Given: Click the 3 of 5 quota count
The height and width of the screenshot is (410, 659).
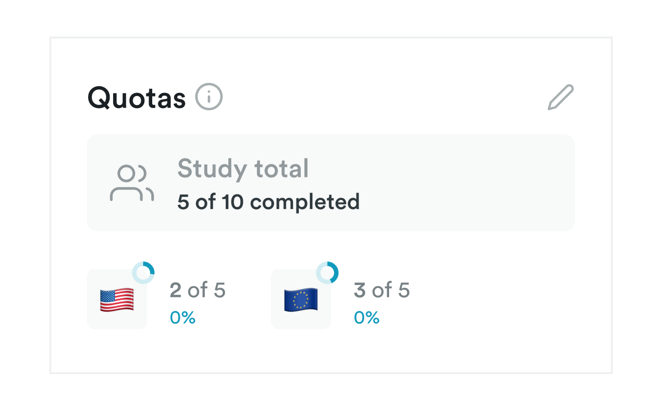Looking at the screenshot, I should coord(382,290).
